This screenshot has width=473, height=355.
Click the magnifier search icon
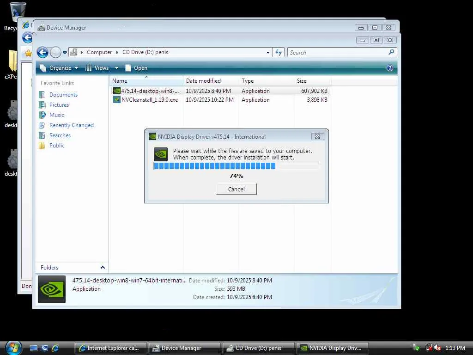pyautogui.click(x=391, y=52)
